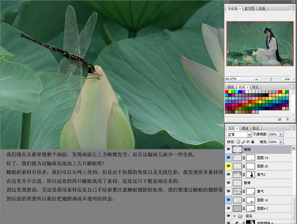This screenshot has height=224, width=297.
Task: Hide the 图层4 2 layer
Action: tap(229, 208)
